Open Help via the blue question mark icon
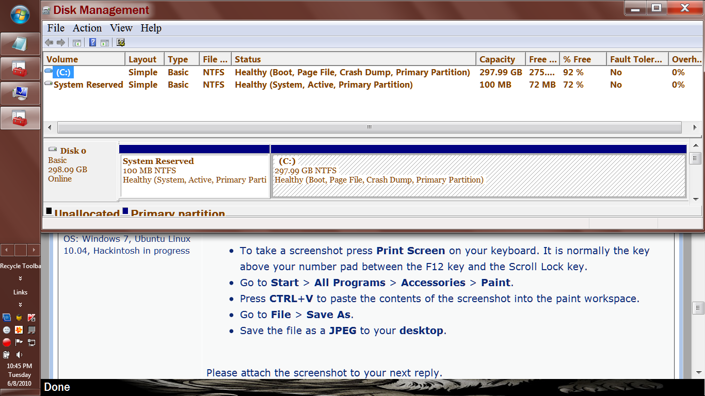The image size is (705, 396). 93,42
